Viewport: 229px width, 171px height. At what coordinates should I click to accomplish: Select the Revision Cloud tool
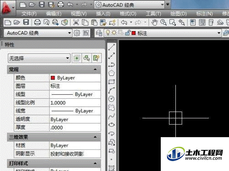(x=112, y=107)
